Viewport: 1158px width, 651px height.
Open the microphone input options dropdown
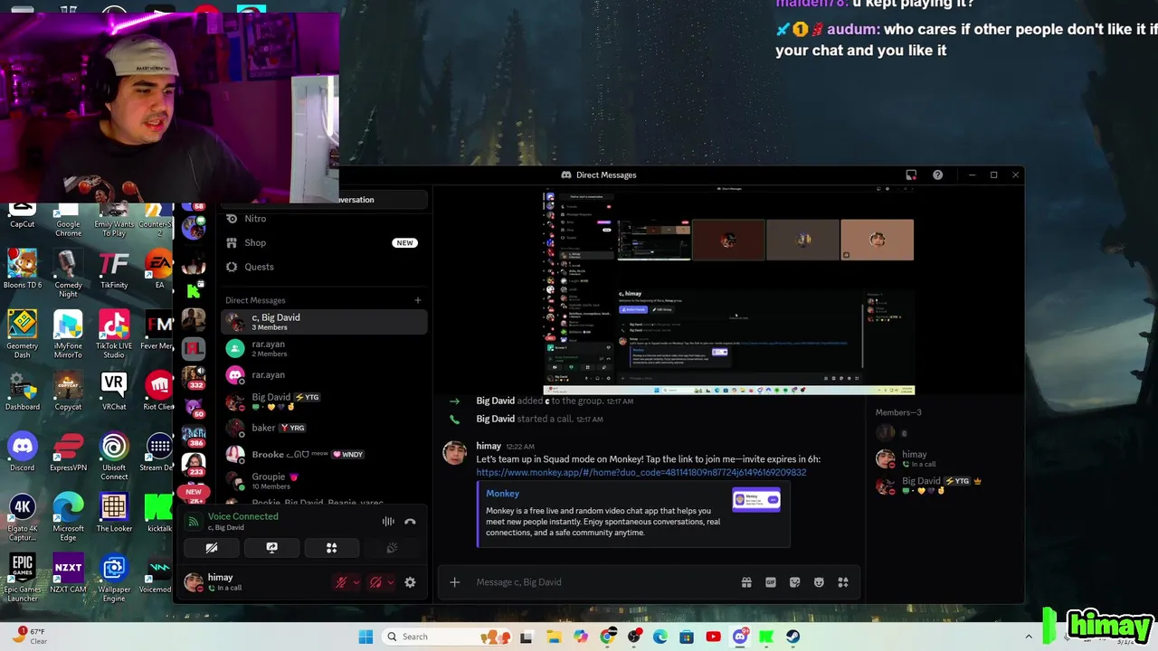pos(356,582)
